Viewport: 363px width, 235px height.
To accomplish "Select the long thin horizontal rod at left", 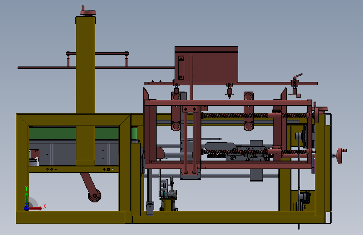I will point(96,68).
